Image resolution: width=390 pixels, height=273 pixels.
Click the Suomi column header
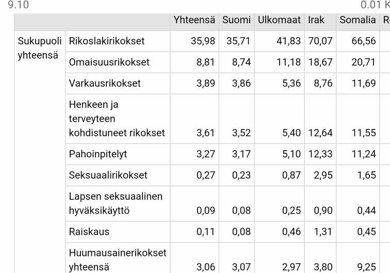pos(236,20)
